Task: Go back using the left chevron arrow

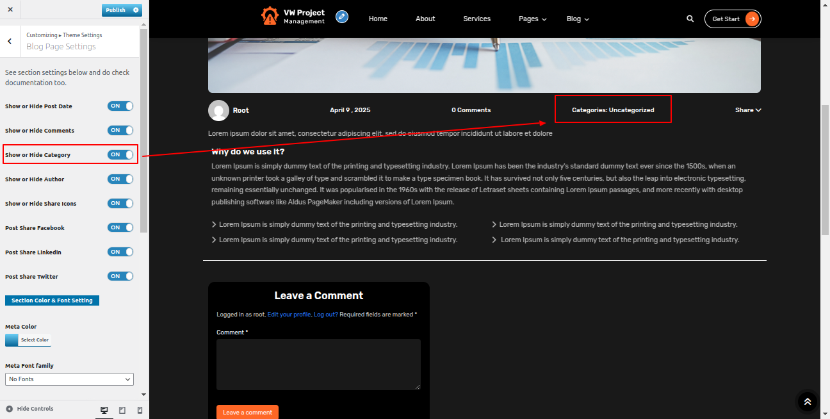Action: coord(10,42)
